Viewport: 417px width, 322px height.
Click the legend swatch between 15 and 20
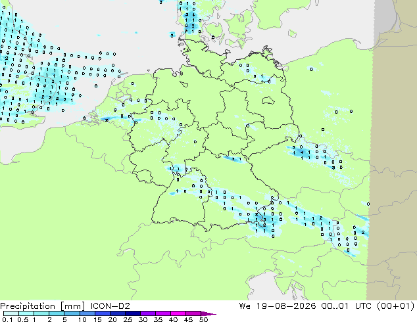(103, 313)
